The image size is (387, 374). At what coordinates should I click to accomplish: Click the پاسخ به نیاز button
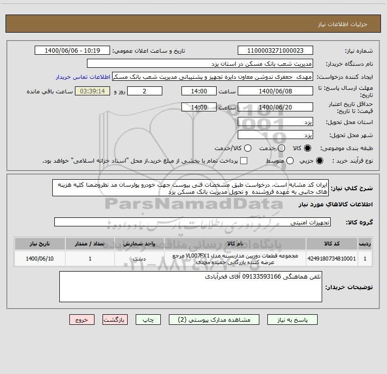tap(293, 320)
